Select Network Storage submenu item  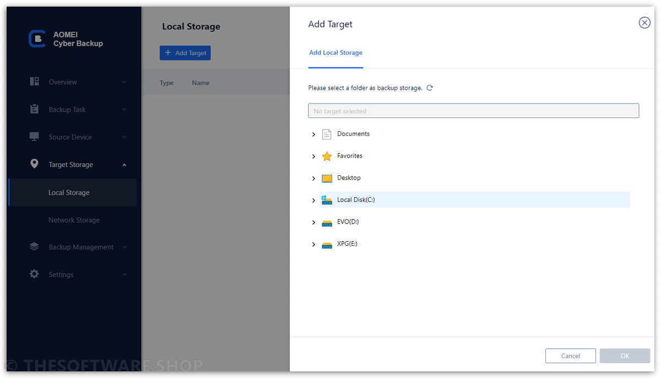(x=73, y=220)
